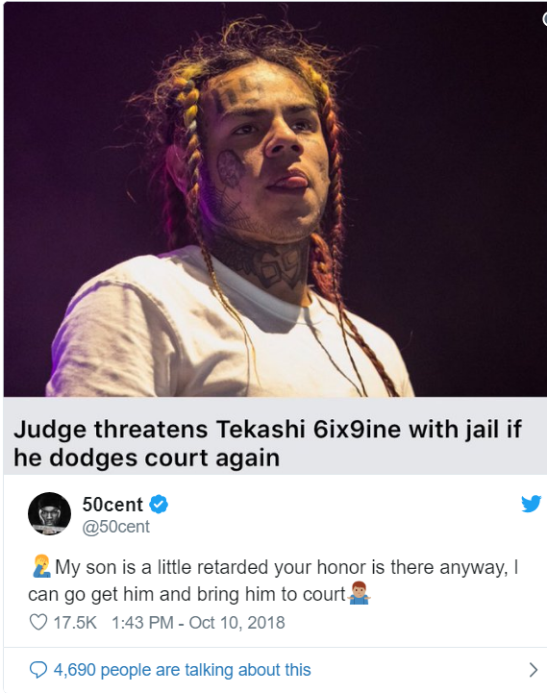The image size is (547, 693).
Task: Open the 'Judge threatens Tekashi 6ix9ine' headline
Action: [x=267, y=443]
